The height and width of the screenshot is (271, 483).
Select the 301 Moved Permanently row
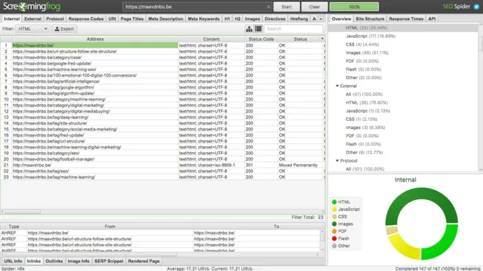click(x=162, y=165)
